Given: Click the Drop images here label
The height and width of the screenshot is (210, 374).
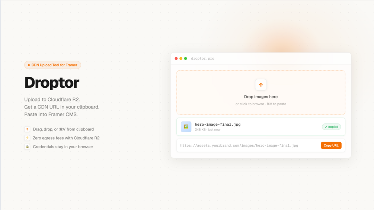Looking at the screenshot, I should (261, 97).
